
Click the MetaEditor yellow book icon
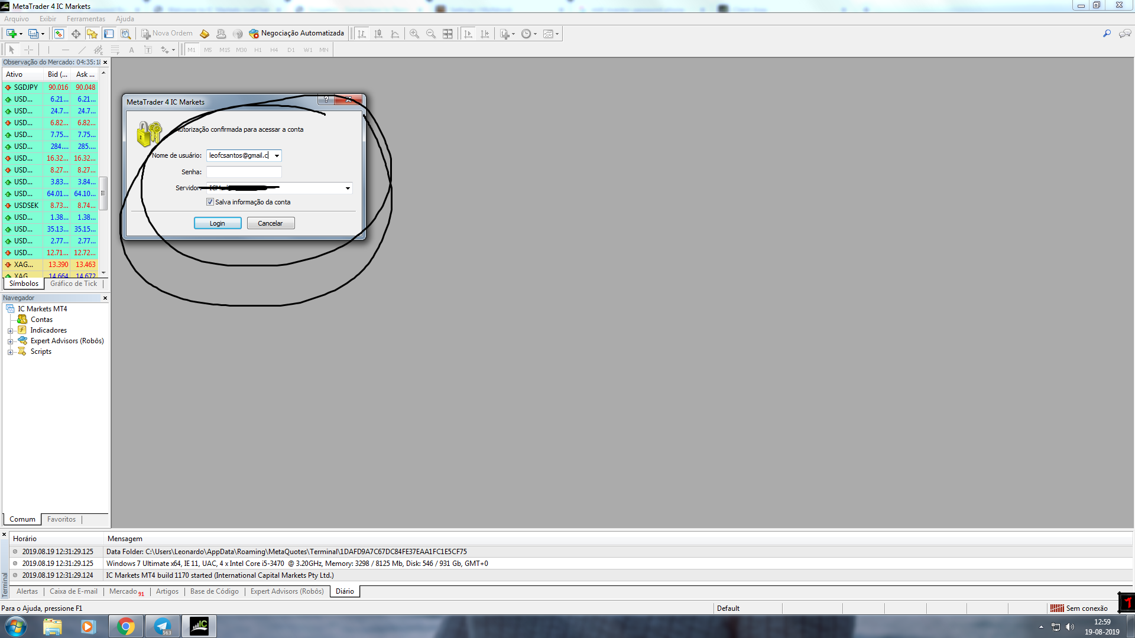205,34
